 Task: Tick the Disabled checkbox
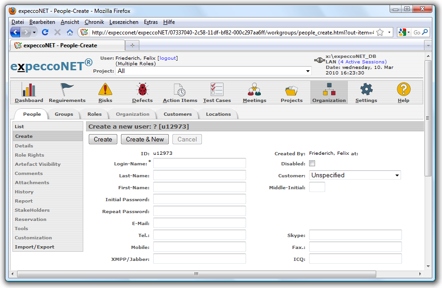(312, 164)
